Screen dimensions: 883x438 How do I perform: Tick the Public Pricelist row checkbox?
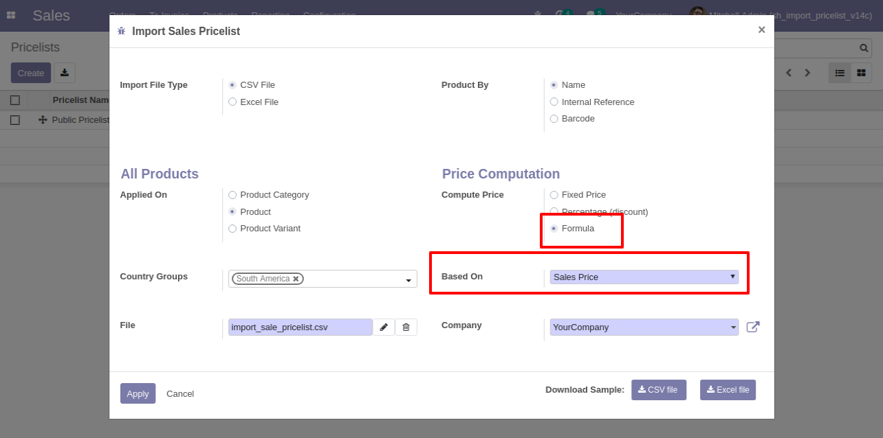point(15,120)
